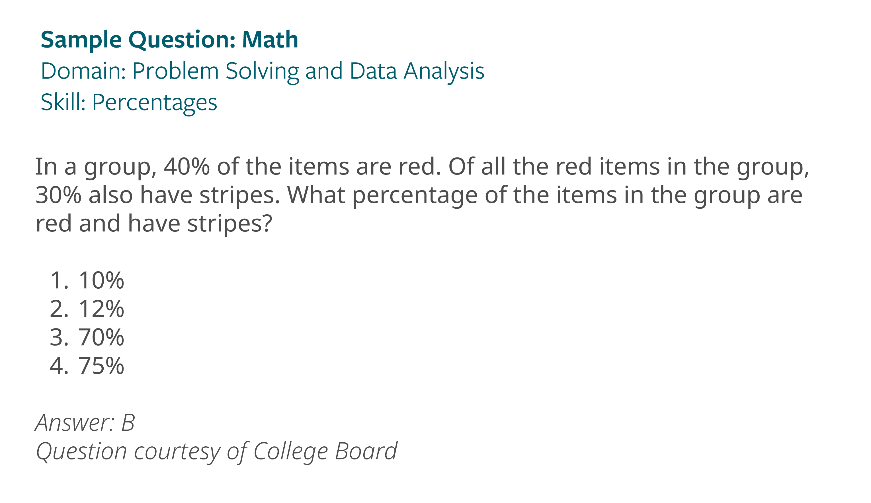Image resolution: width=871 pixels, height=503 pixels.
Task: Choose answer option 12%
Action: coord(101,309)
